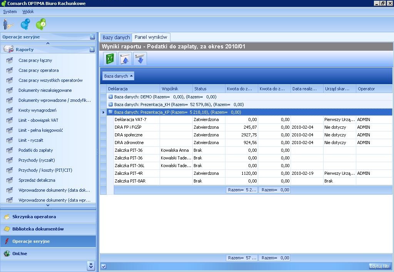
Task: Select the Zaliczka PIT-8AR row
Action: click(253, 181)
